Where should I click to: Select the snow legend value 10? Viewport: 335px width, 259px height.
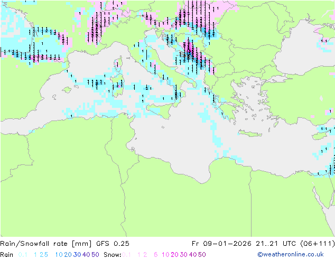point(165,255)
